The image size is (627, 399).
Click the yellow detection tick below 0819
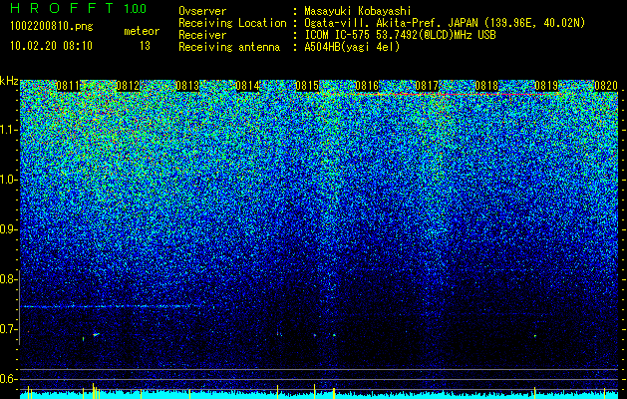tap(535, 393)
